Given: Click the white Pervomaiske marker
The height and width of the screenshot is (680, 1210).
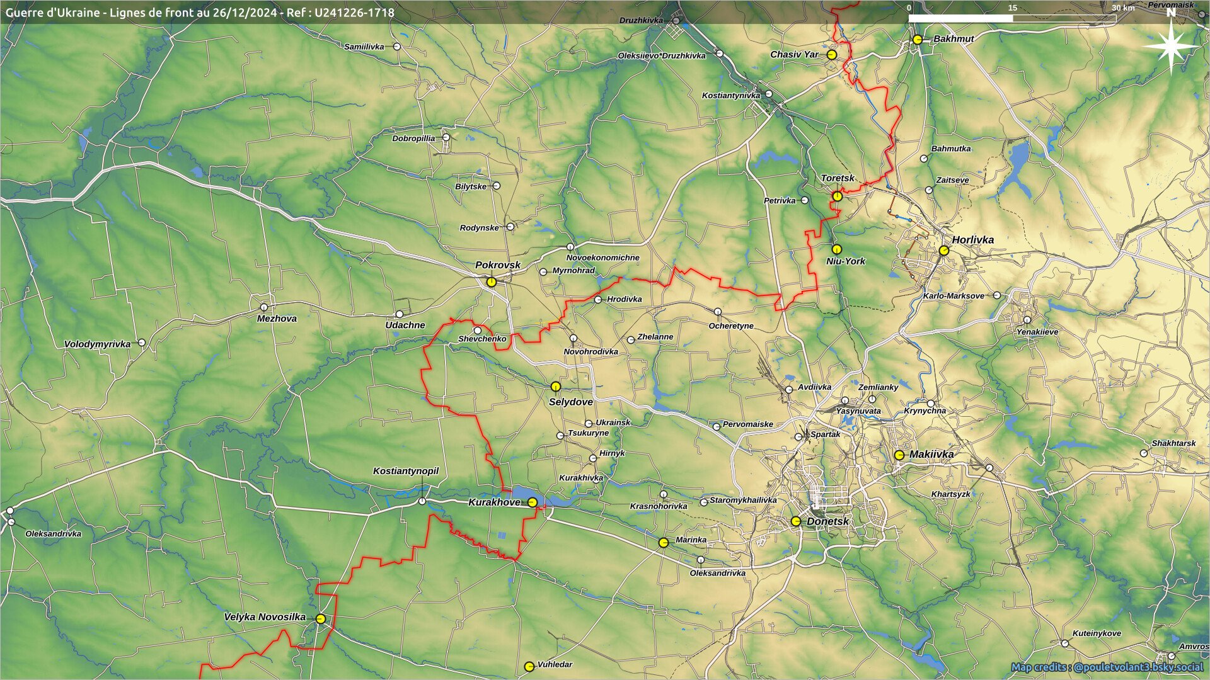Looking at the screenshot, I should click(x=717, y=427).
